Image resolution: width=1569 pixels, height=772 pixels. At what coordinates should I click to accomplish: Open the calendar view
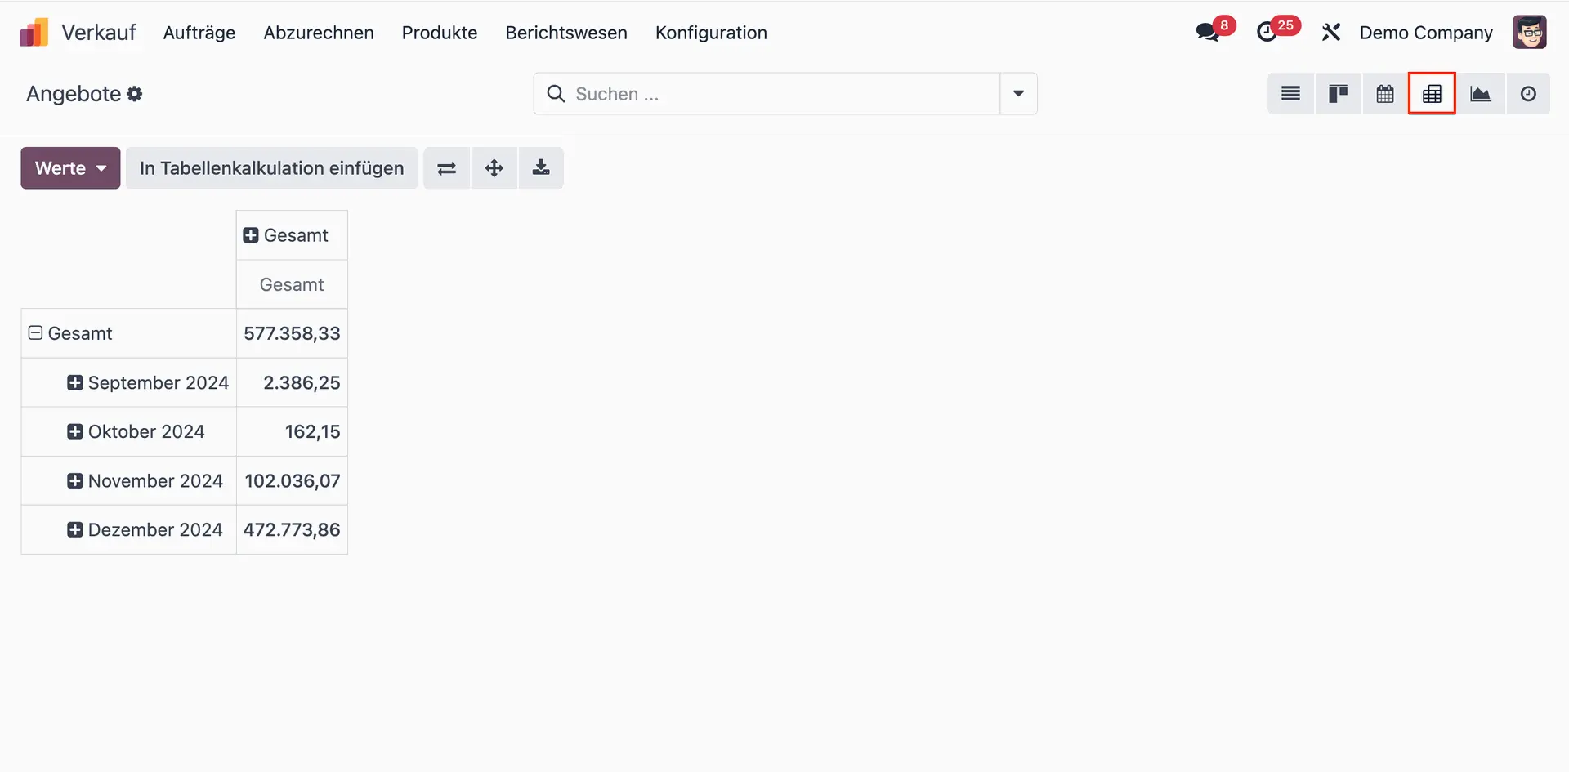pos(1385,94)
